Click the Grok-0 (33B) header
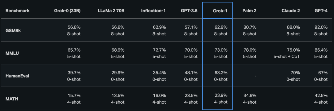The width and height of the screenshot is (334, 111). coord(67,10)
